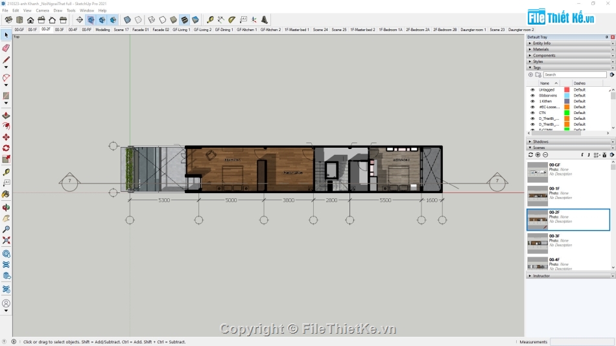Toggle section fill cube icon
Viewport: 616px width, 346px height.
pos(113,19)
